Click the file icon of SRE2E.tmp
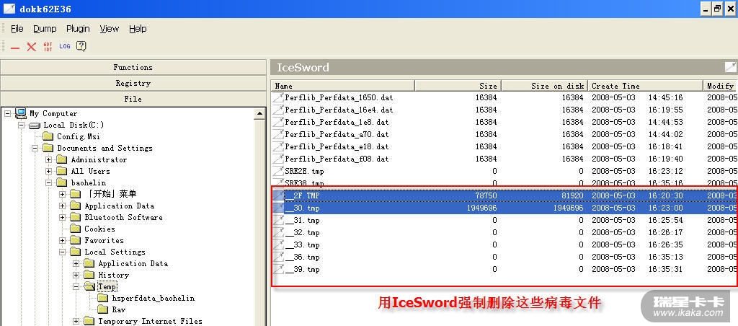 click(x=279, y=171)
